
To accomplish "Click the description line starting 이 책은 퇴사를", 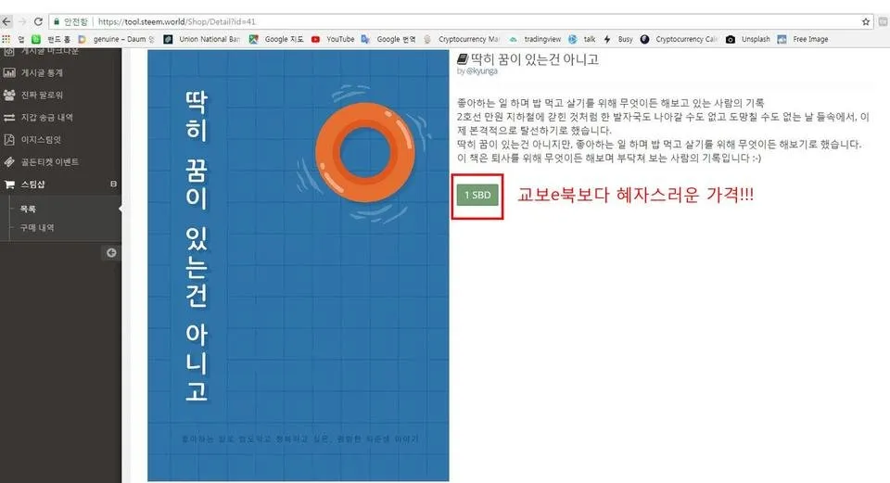I will [609, 158].
